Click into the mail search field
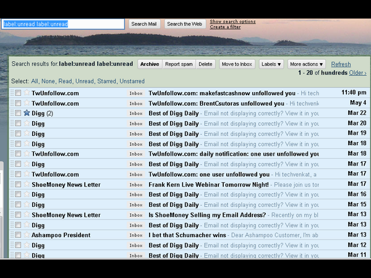 (x=62, y=24)
